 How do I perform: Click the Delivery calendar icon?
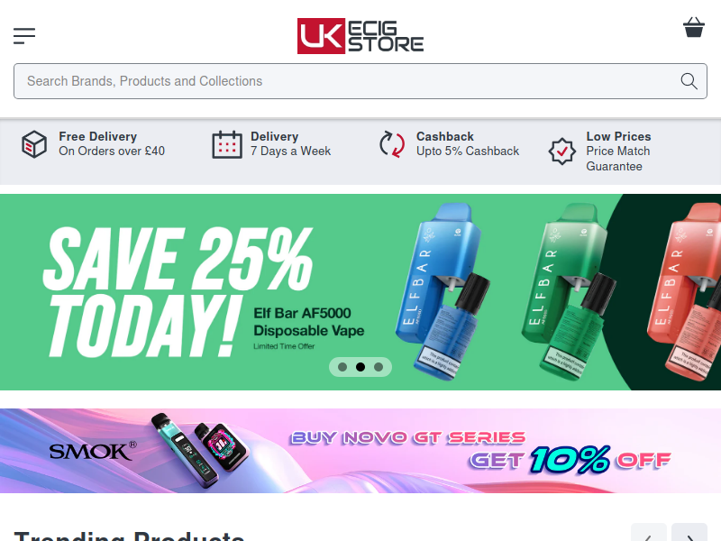227,144
